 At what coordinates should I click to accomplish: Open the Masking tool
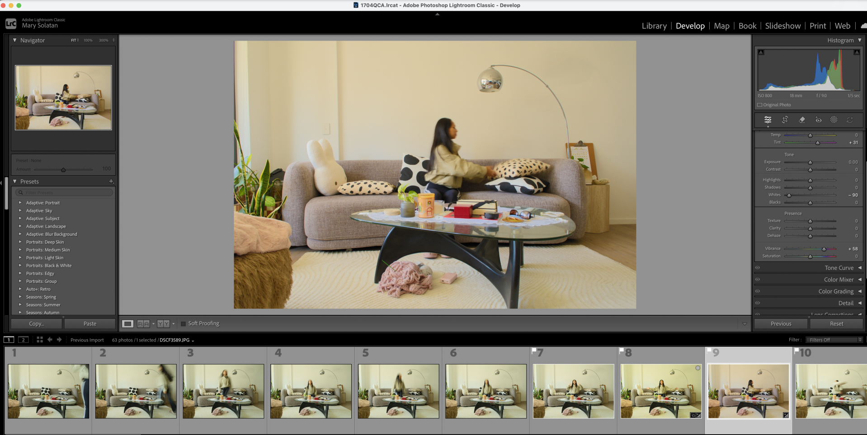[834, 120]
